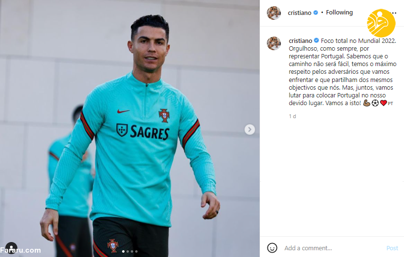Viewport: 404px width, 257px height.
Task: Click the yellow circular logo badge
Action: (381, 23)
